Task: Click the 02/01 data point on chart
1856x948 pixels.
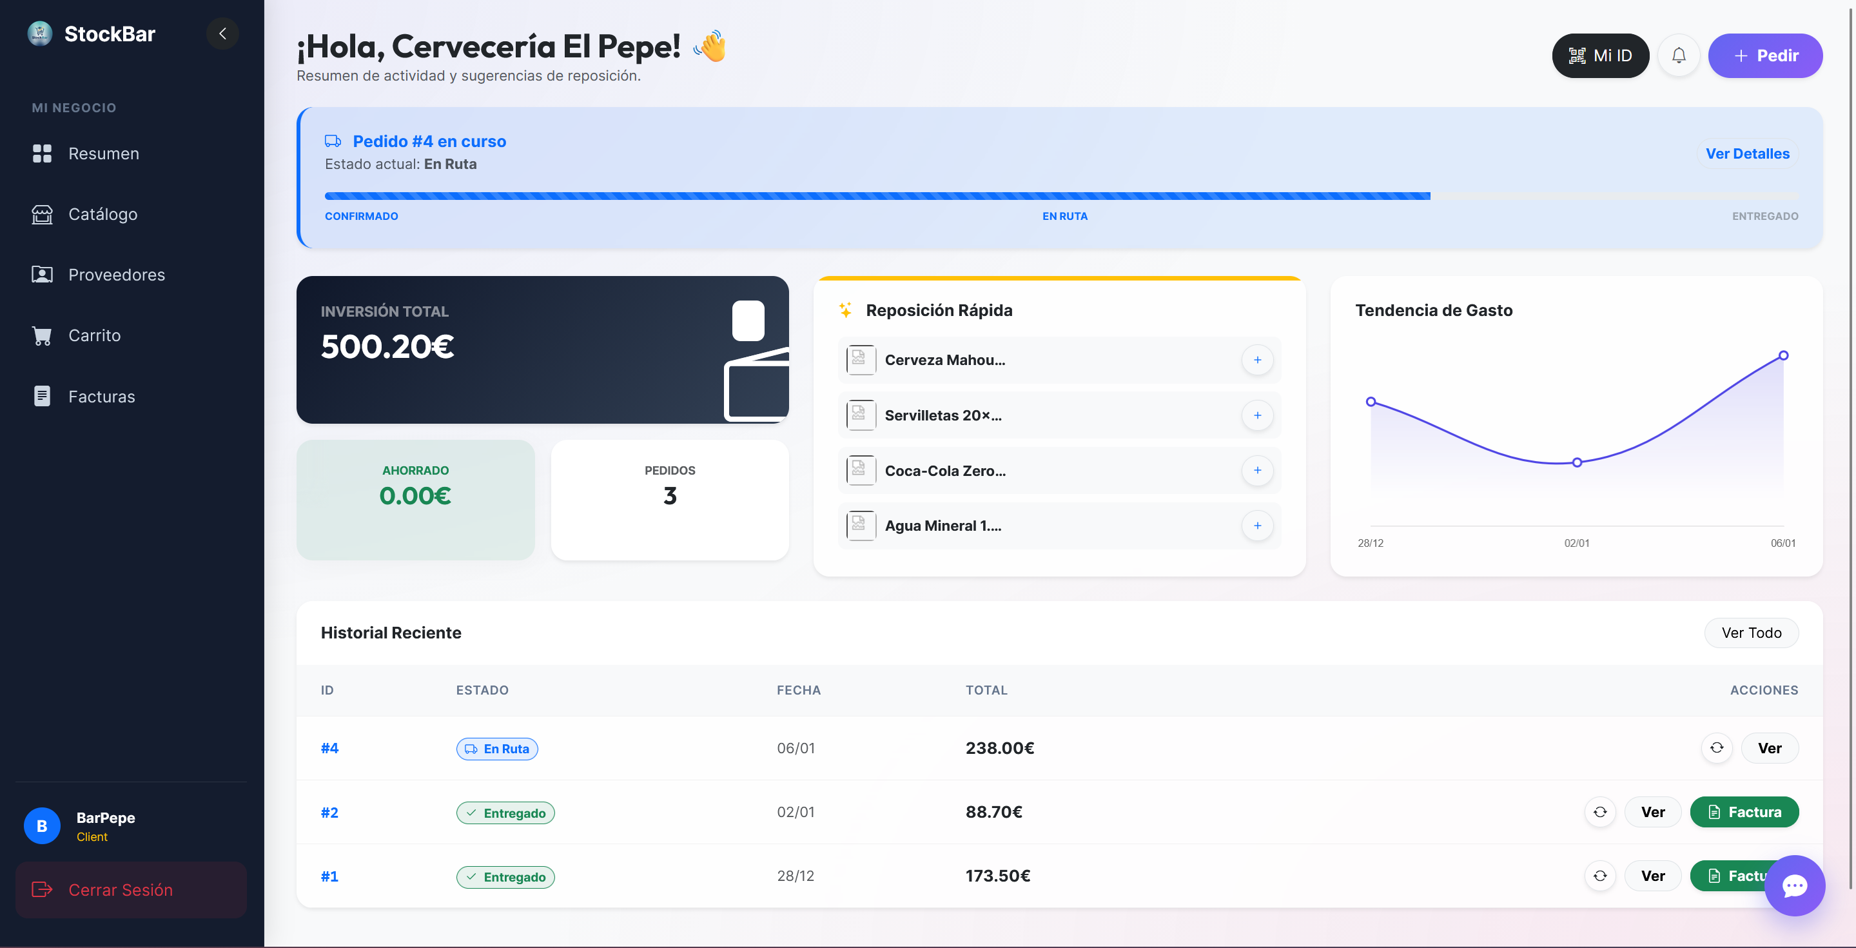Action: pos(1577,462)
